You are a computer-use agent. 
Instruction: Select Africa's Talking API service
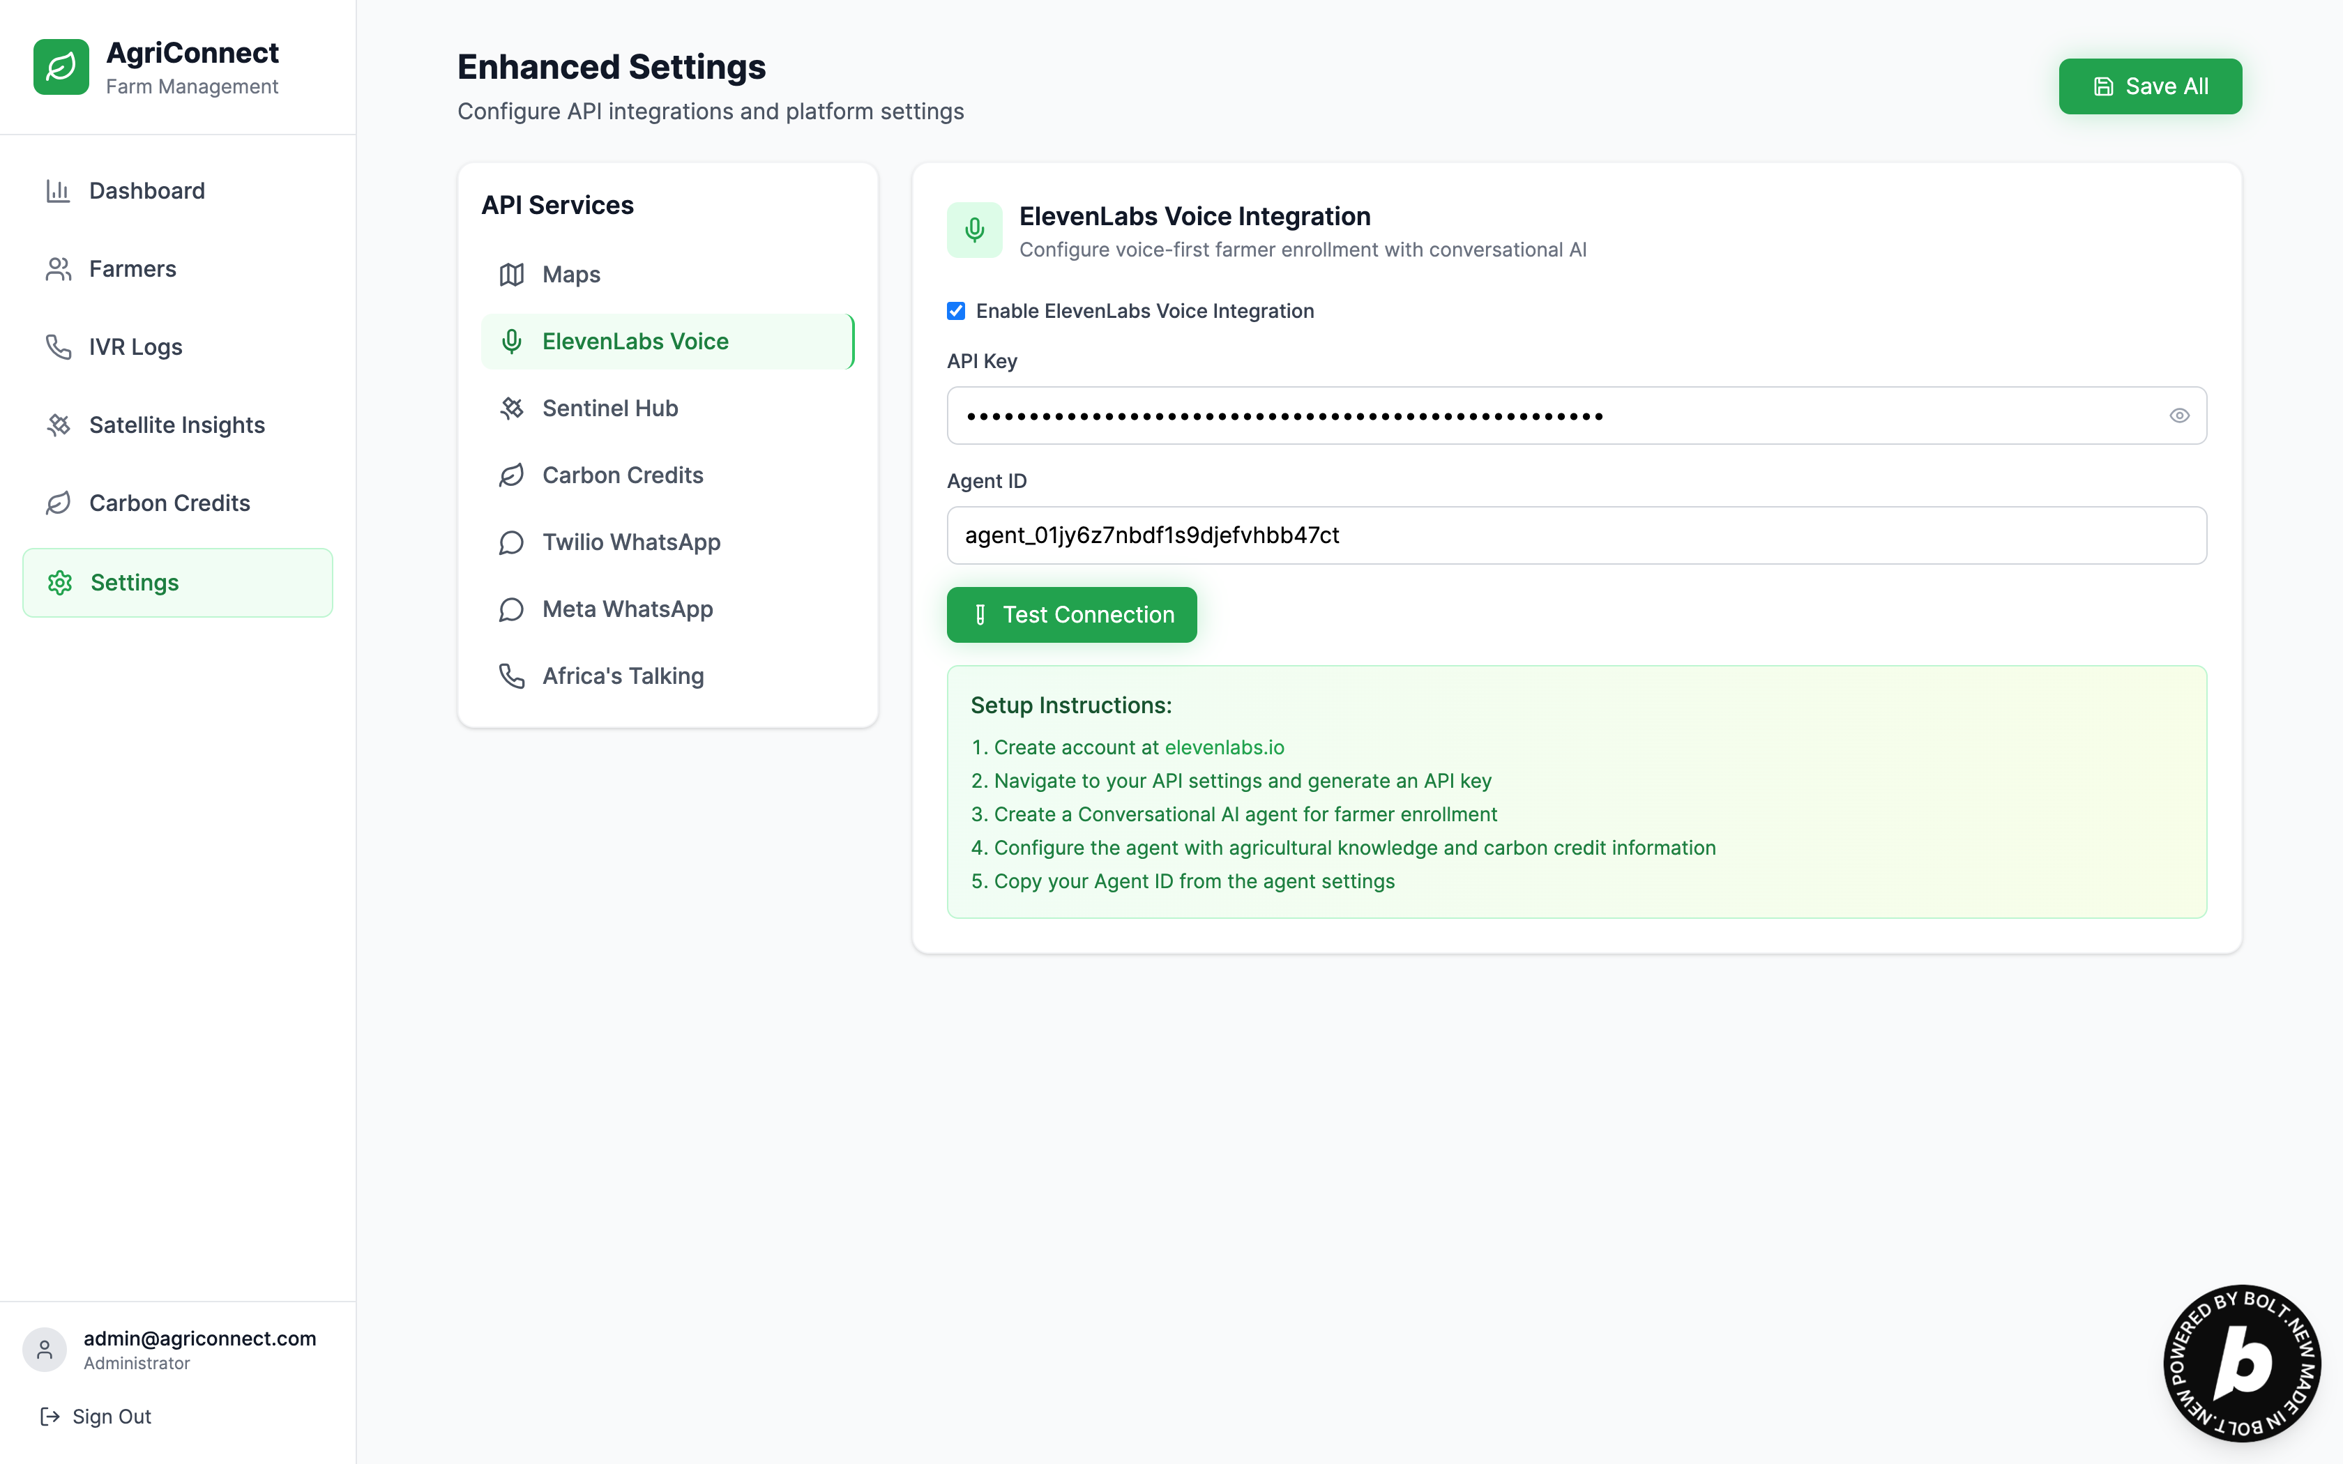click(x=623, y=676)
